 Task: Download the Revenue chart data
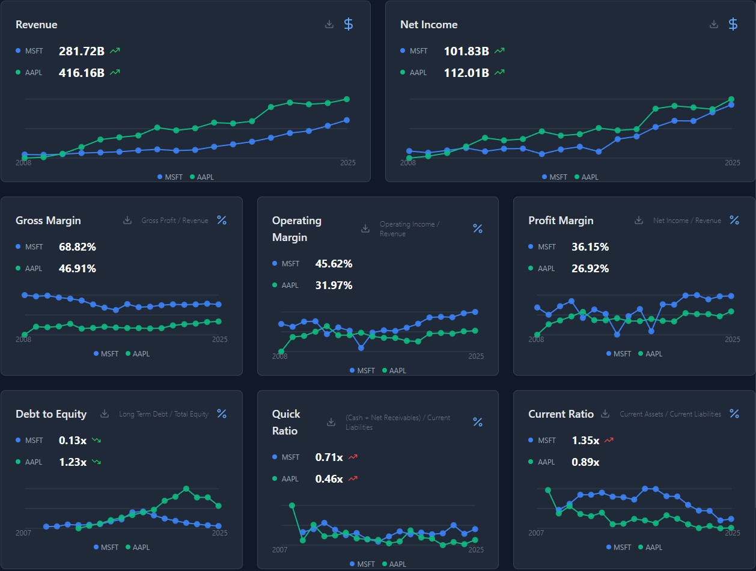click(x=329, y=24)
